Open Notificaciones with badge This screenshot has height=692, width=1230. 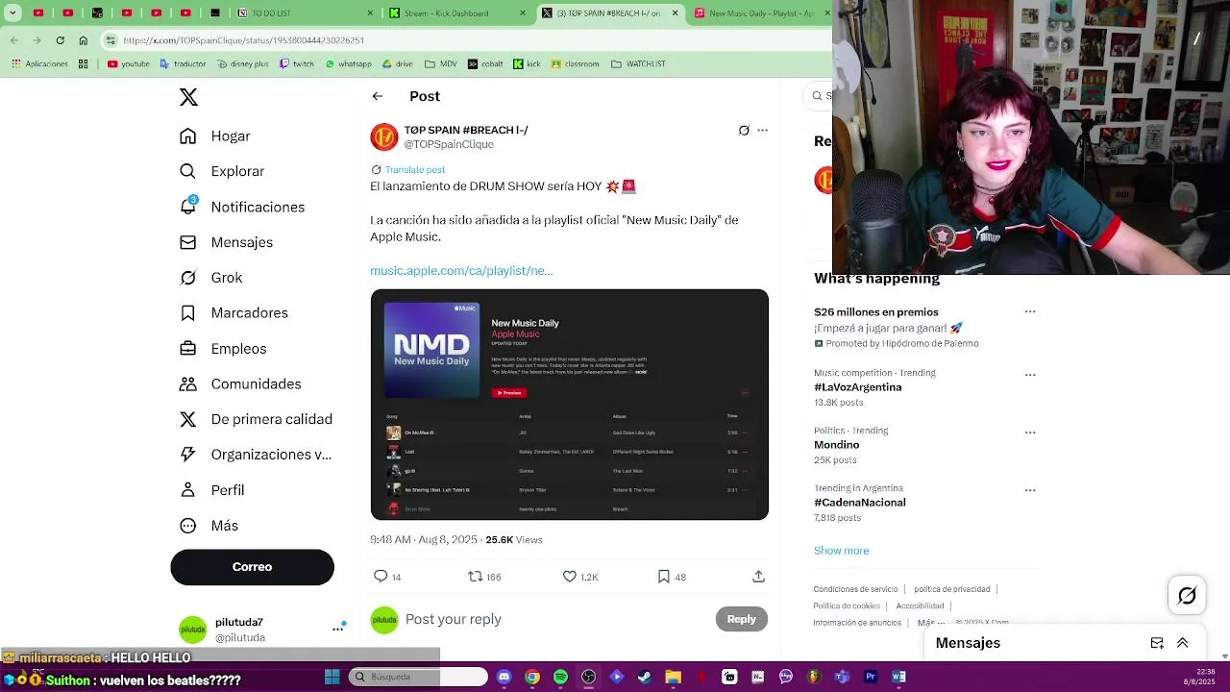click(x=242, y=207)
